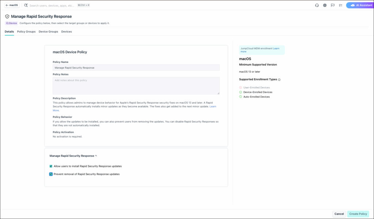Click the User-Enrolled Devices unsupported icon
Image resolution: width=374 pixels, height=219 pixels.
240,88
